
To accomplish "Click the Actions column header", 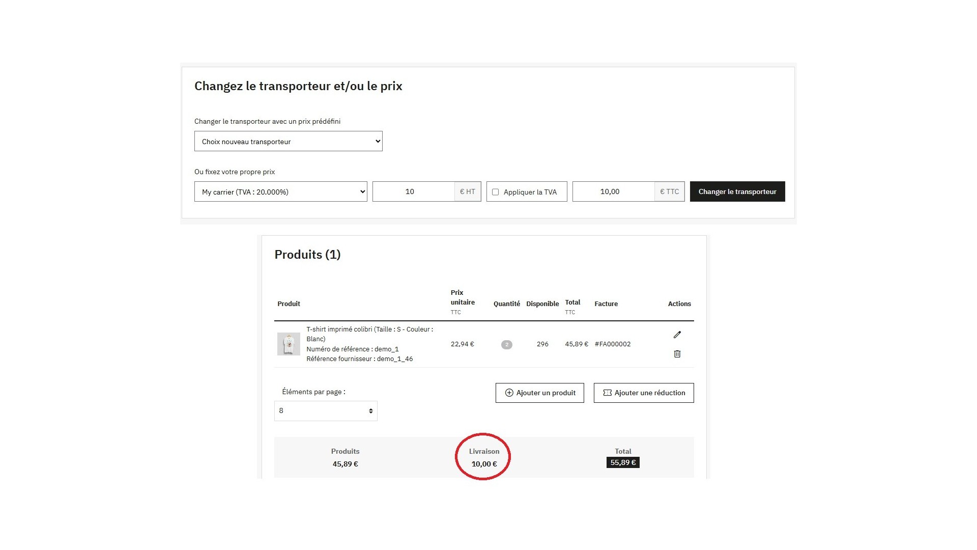I will pos(679,304).
